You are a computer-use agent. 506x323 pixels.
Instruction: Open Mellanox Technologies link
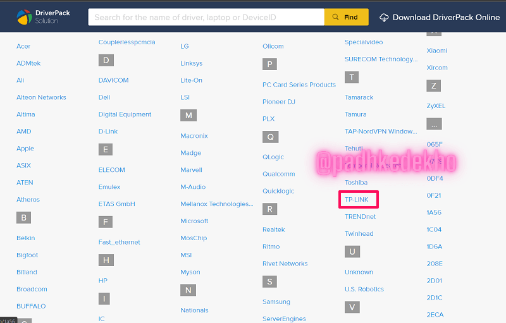217,204
